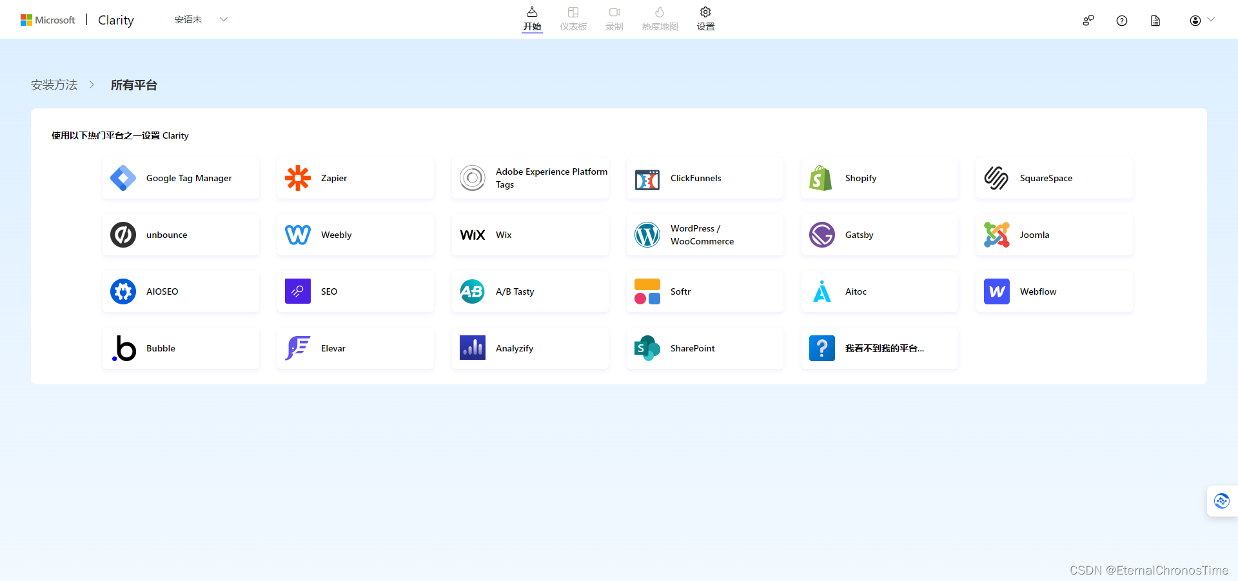1238x581 pixels.
Task: Click the Aitoc label text
Action: 856,291
